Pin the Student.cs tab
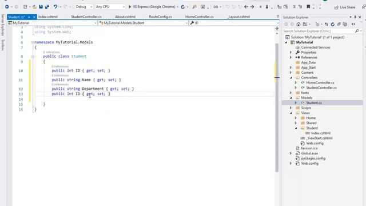 (29, 17)
